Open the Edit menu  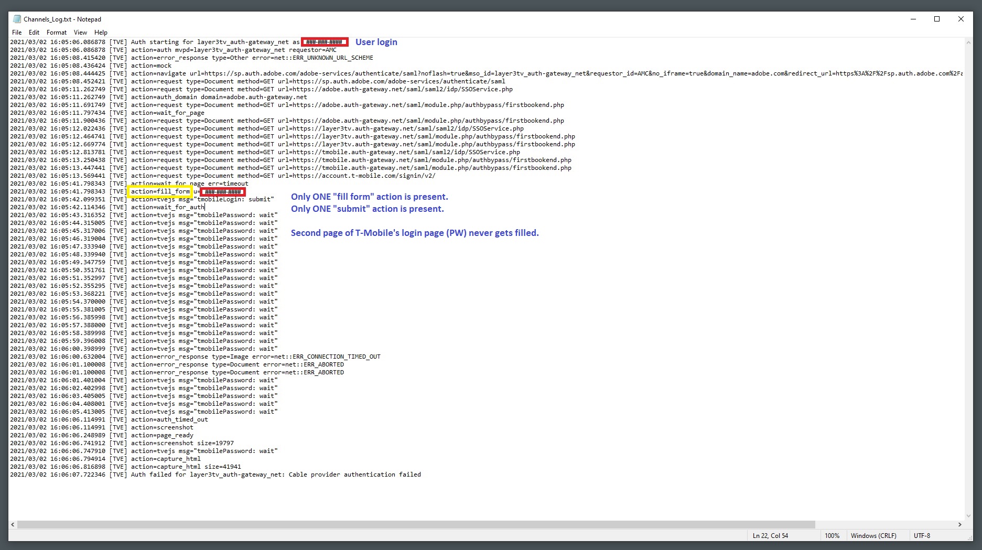pos(34,33)
